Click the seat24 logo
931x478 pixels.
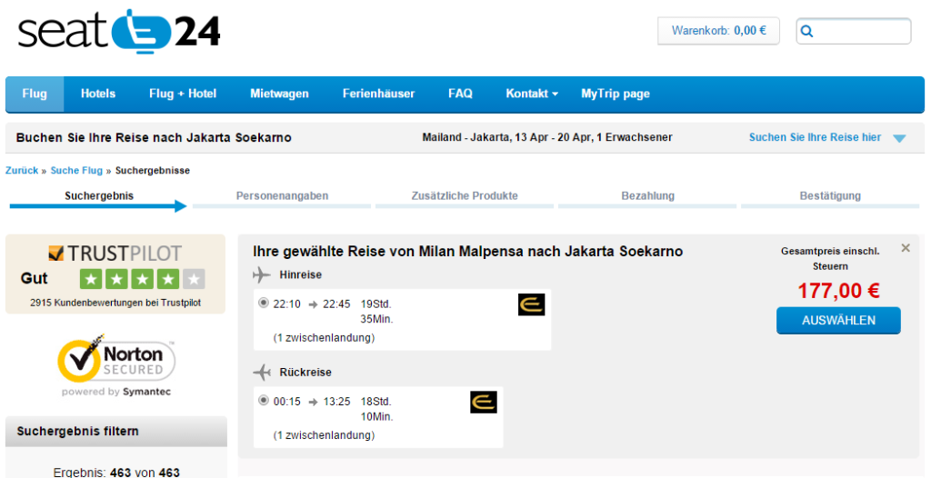pos(119,31)
